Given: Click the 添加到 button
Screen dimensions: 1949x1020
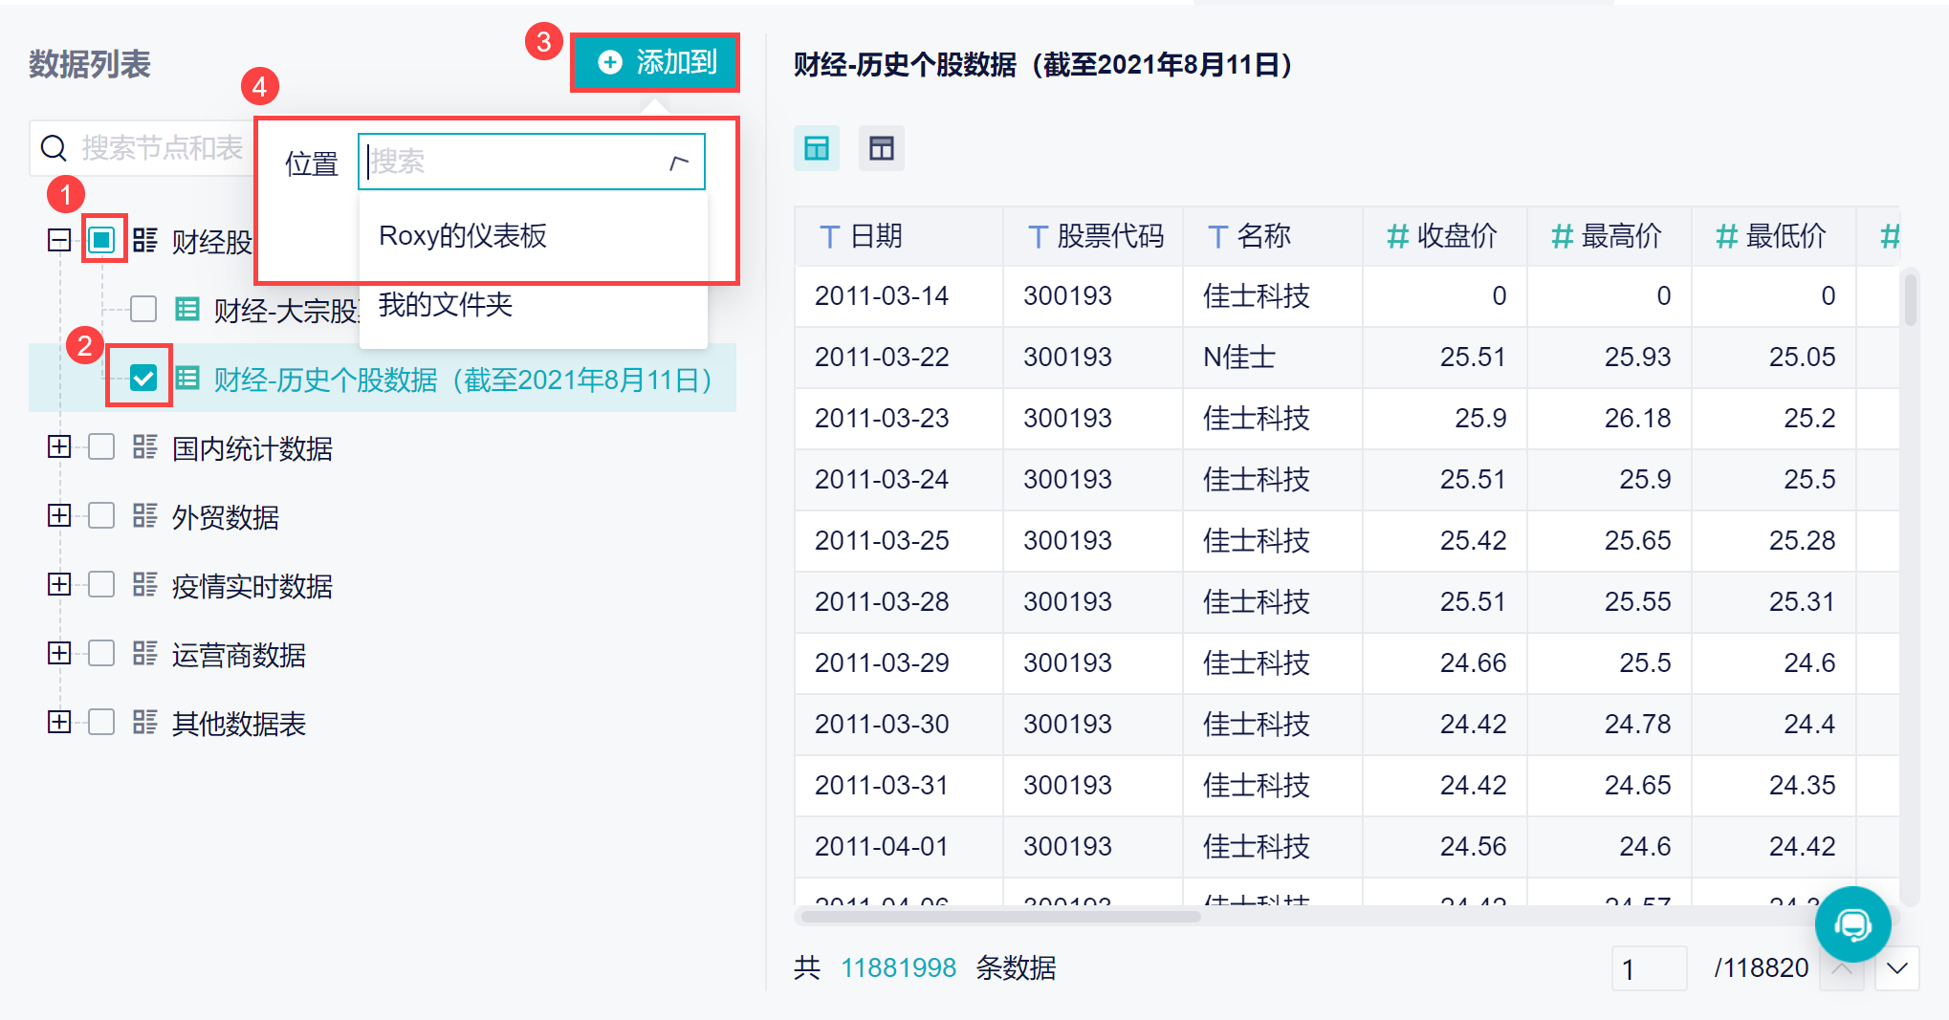Looking at the screenshot, I should click(655, 63).
